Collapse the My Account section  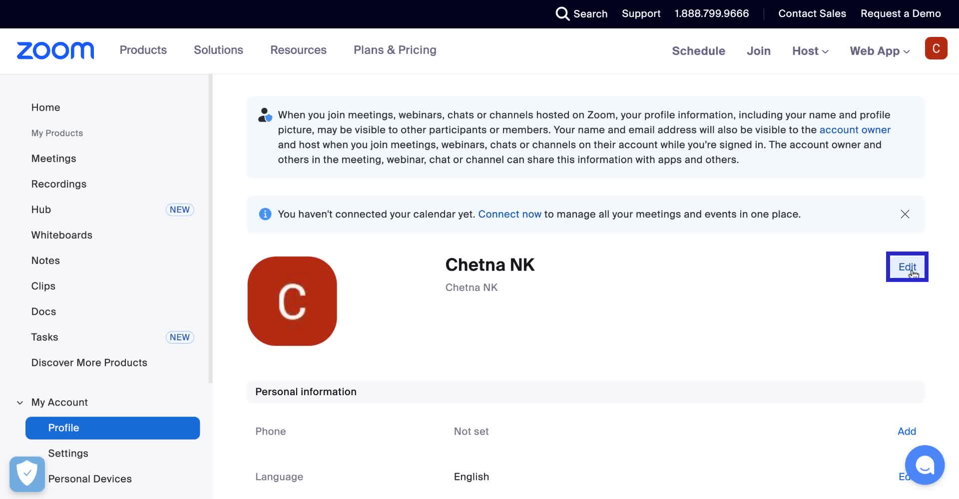click(20, 403)
